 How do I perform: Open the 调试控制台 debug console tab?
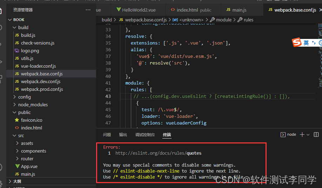pyautogui.click(x=145, y=135)
